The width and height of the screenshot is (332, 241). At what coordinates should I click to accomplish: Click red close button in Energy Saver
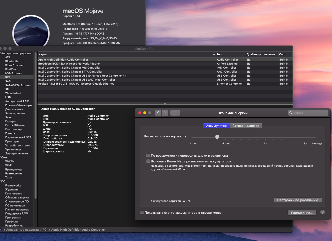(140, 113)
